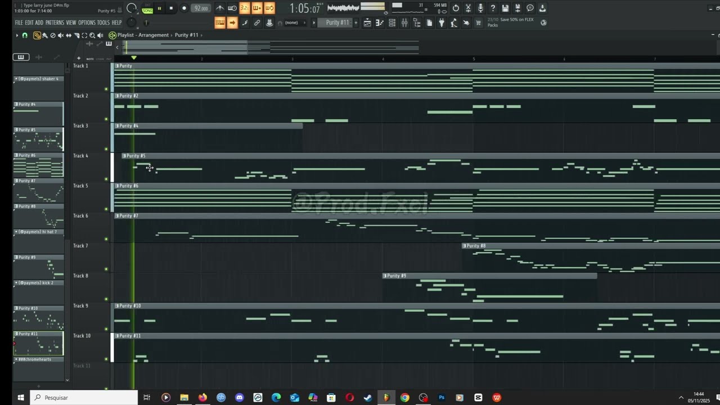
Task: Click the audio editor scissors icon
Action: (x=468, y=8)
